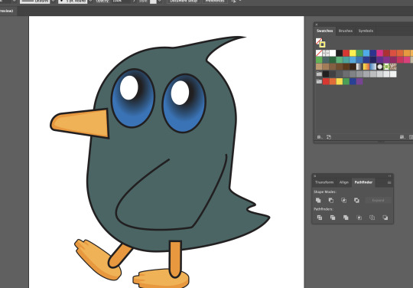Click the yellow Stroke box in Swatches panel

[x=323, y=44]
